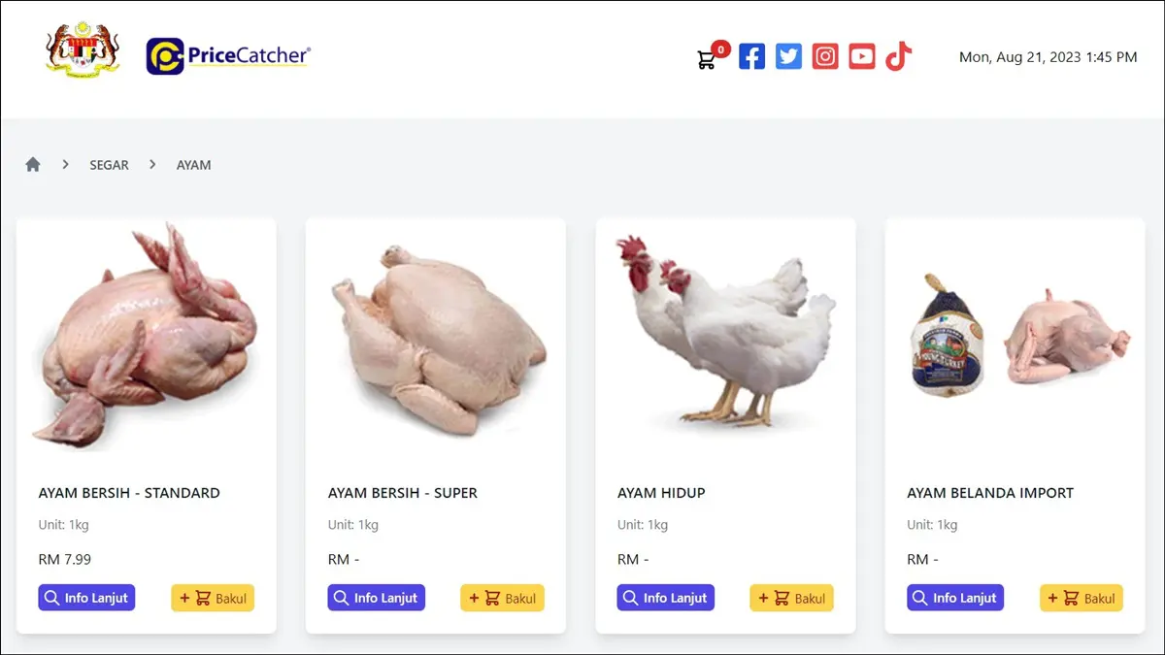Open the Instagram social icon

(825, 56)
